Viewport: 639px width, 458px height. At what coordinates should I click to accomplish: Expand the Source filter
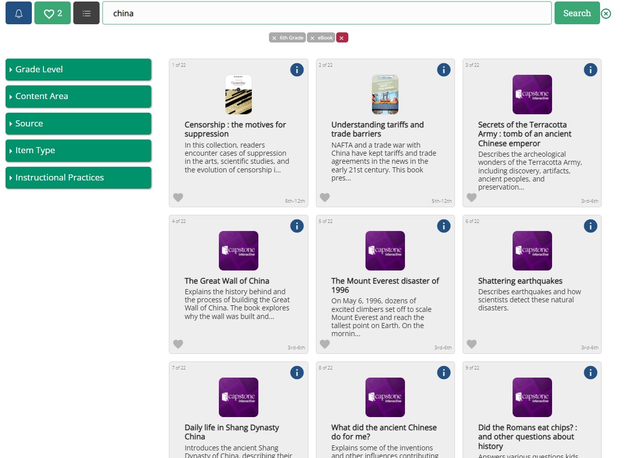pos(78,123)
